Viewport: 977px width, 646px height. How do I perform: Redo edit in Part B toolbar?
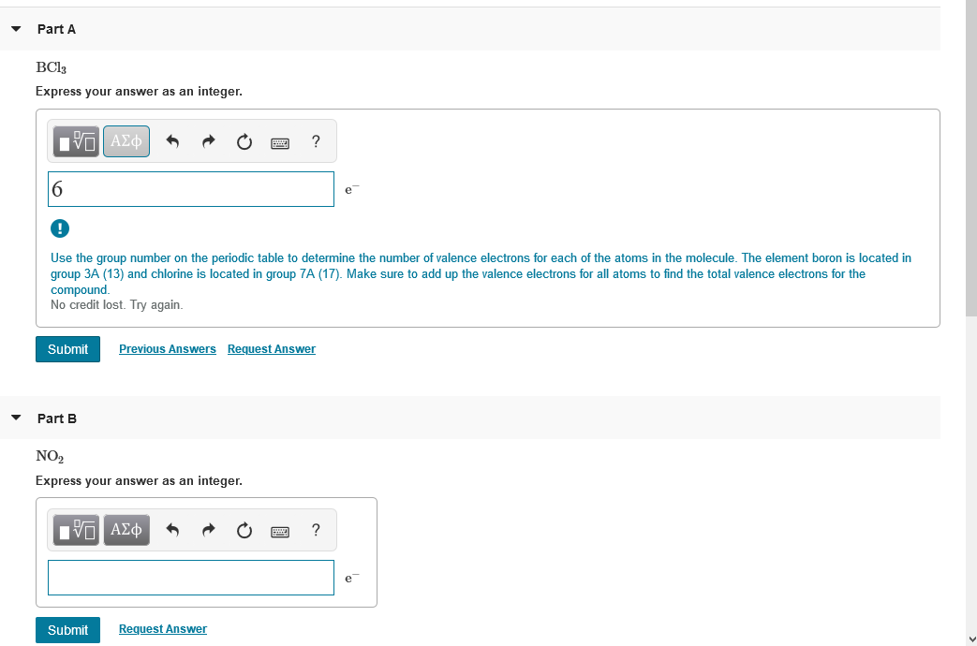(209, 530)
